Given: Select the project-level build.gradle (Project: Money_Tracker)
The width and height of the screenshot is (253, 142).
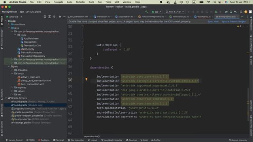Looking at the screenshot, I should [33, 101].
